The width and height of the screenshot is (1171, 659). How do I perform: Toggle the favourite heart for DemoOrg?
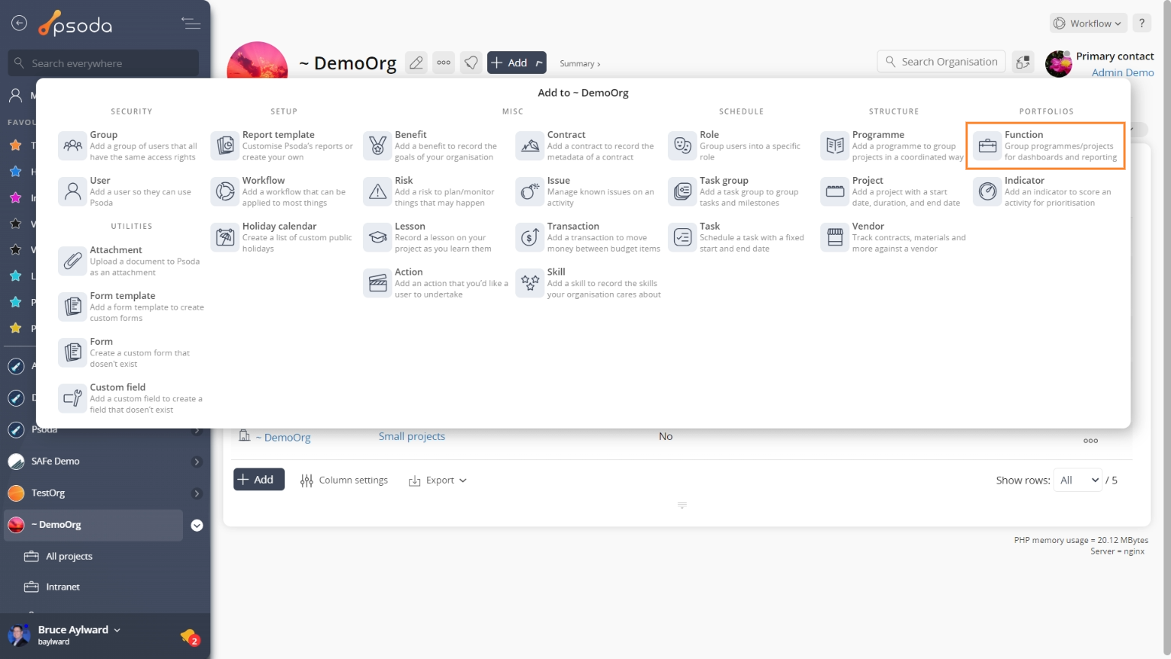[471, 63]
